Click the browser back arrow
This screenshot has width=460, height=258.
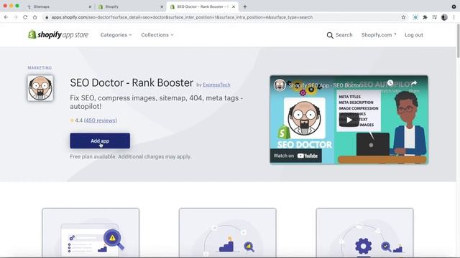tap(6, 17)
